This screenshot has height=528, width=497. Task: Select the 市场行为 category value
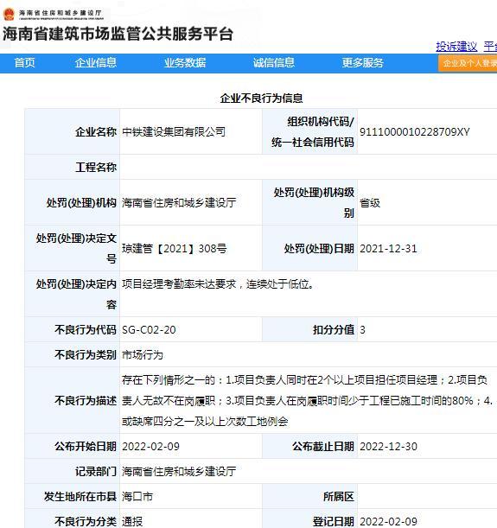(143, 355)
